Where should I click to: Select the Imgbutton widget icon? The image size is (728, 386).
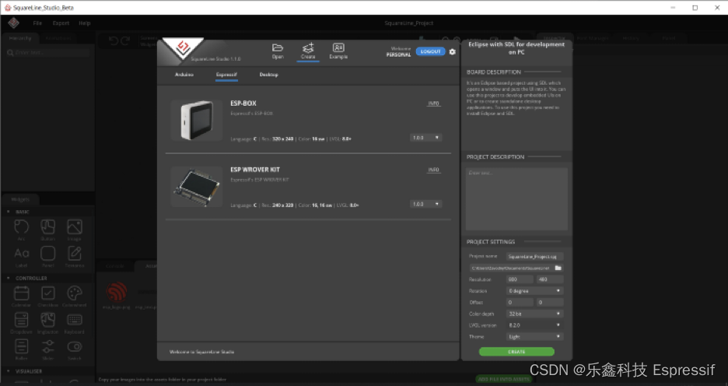pos(47,320)
